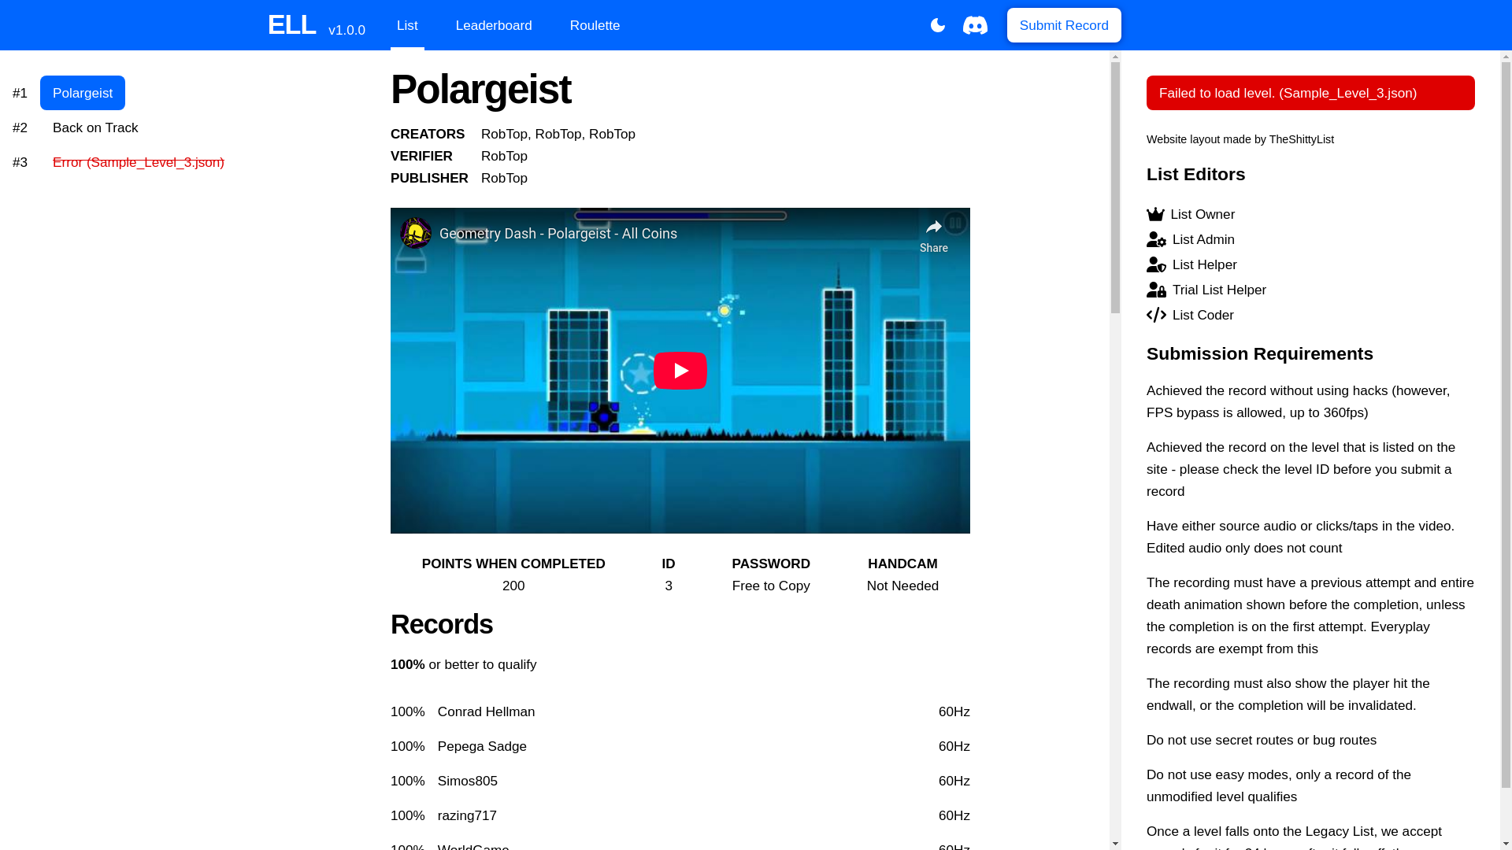Open video title Geometry Dash - Polargeist
This screenshot has width=1512, height=850.
[558, 234]
